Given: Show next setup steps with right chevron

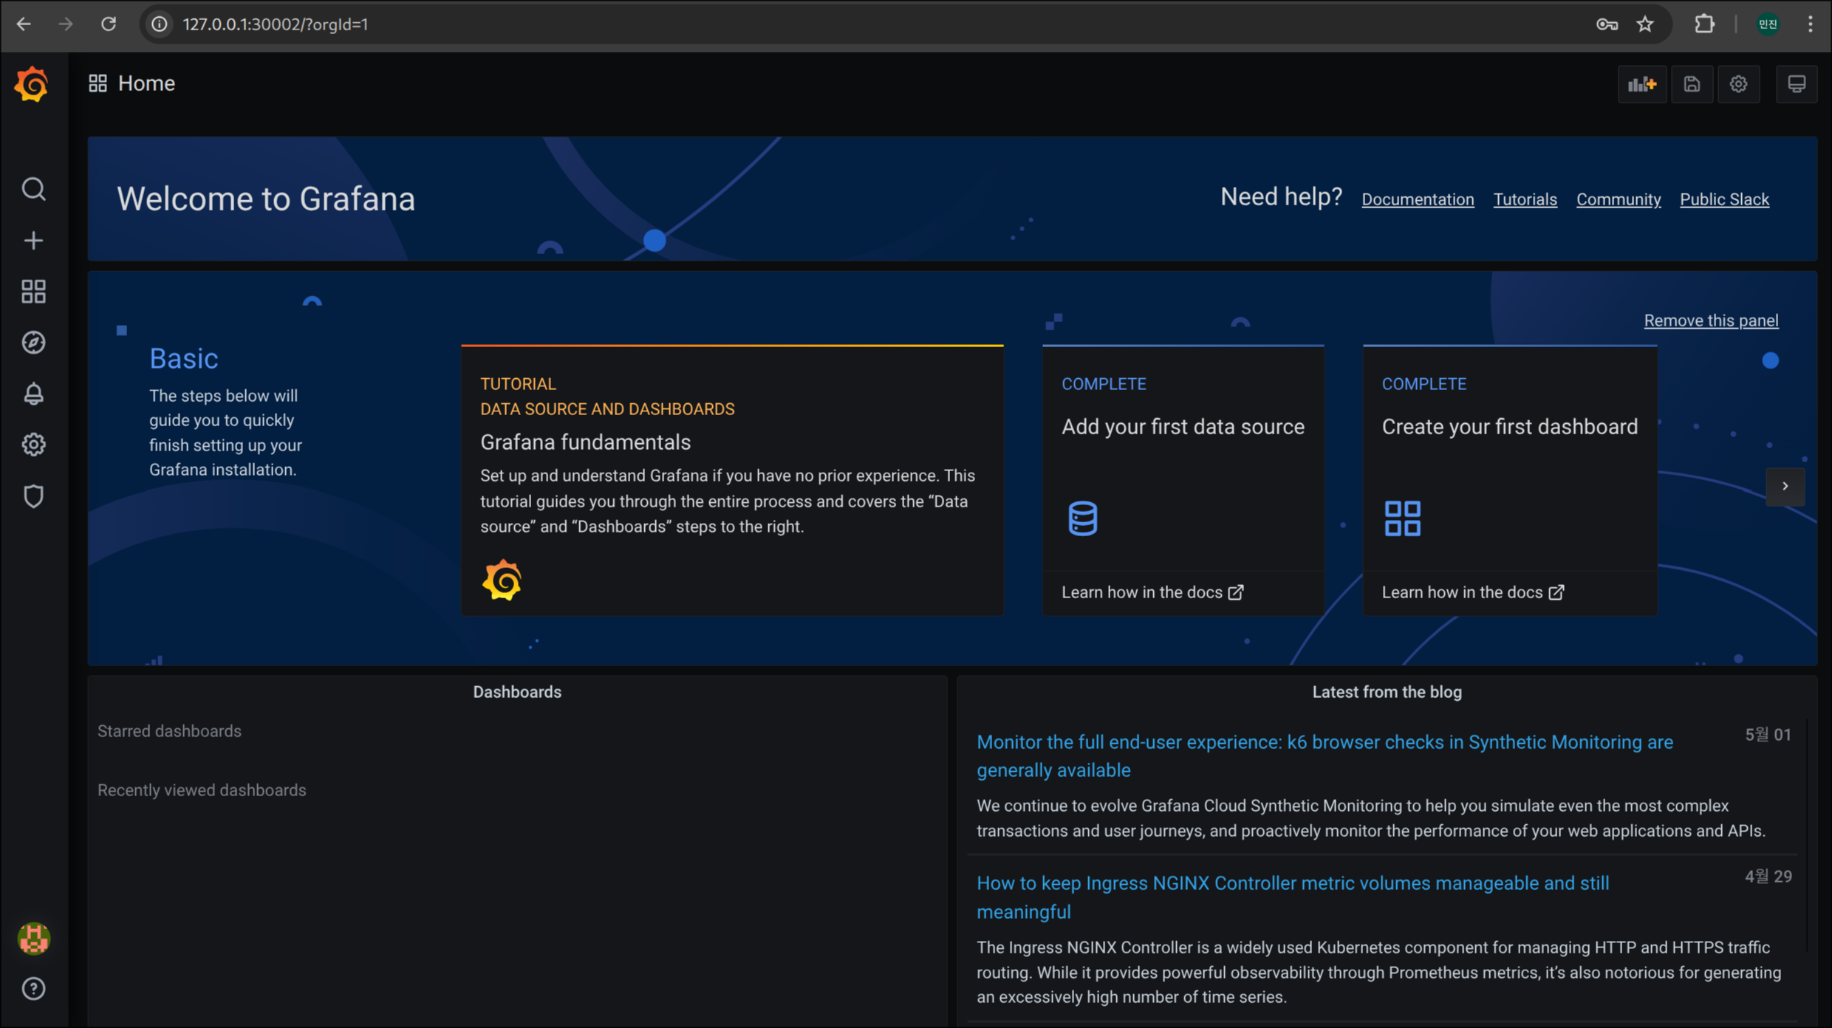Looking at the screenshot, I should click(1785, 487).
